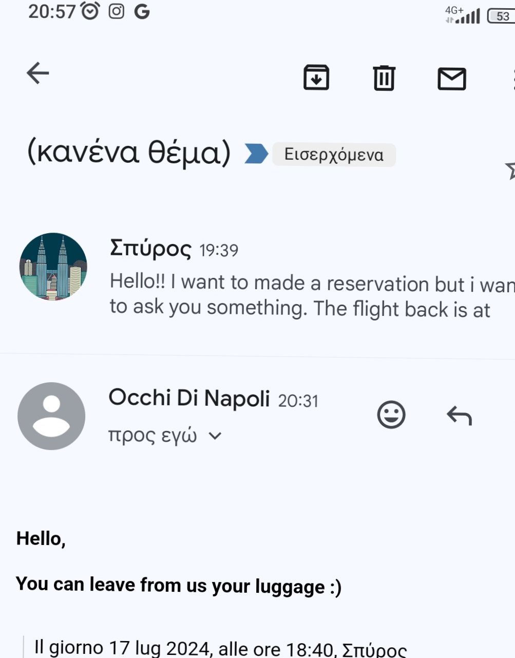
Task: Open the three-dot overflow menu
Action: [513, 79]
